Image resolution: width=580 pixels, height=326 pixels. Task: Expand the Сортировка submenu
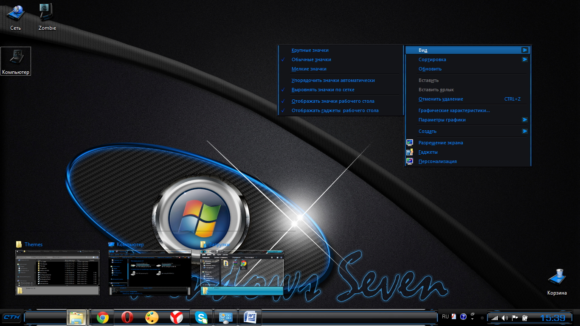(432, 60)
